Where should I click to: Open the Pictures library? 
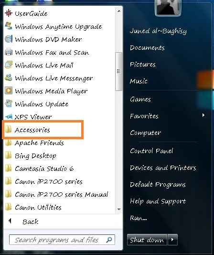(x=143, y=65)
